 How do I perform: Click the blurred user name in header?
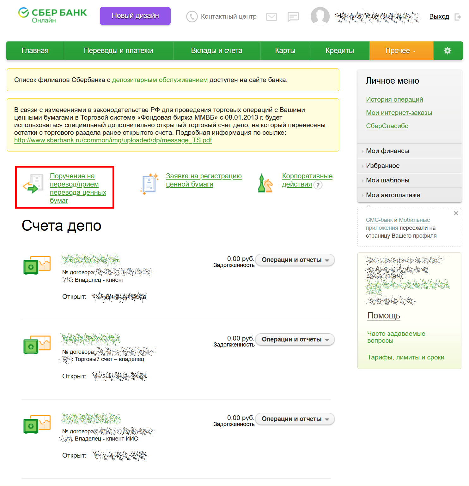[377, 17]
